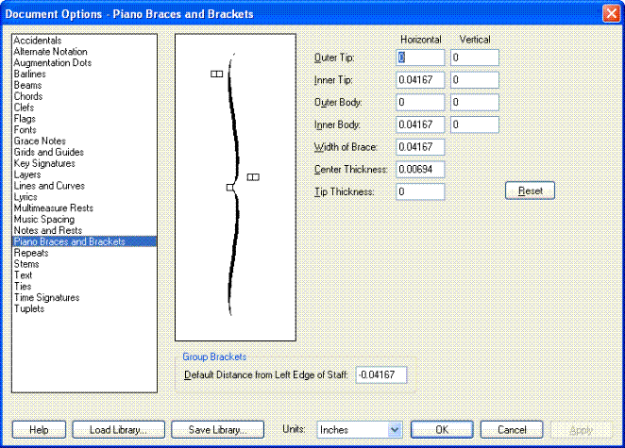
Task: Click Default Distance from Left Edge field
Action: pos(381,375)
